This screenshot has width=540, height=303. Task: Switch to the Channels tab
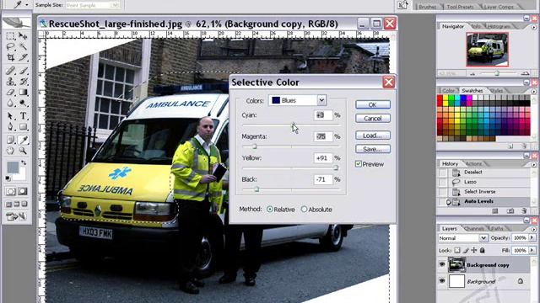click(473, 228)
